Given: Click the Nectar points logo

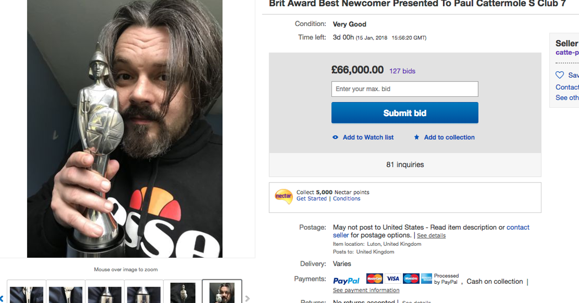Looking at the screenshot, I should [x=284, y=197].
